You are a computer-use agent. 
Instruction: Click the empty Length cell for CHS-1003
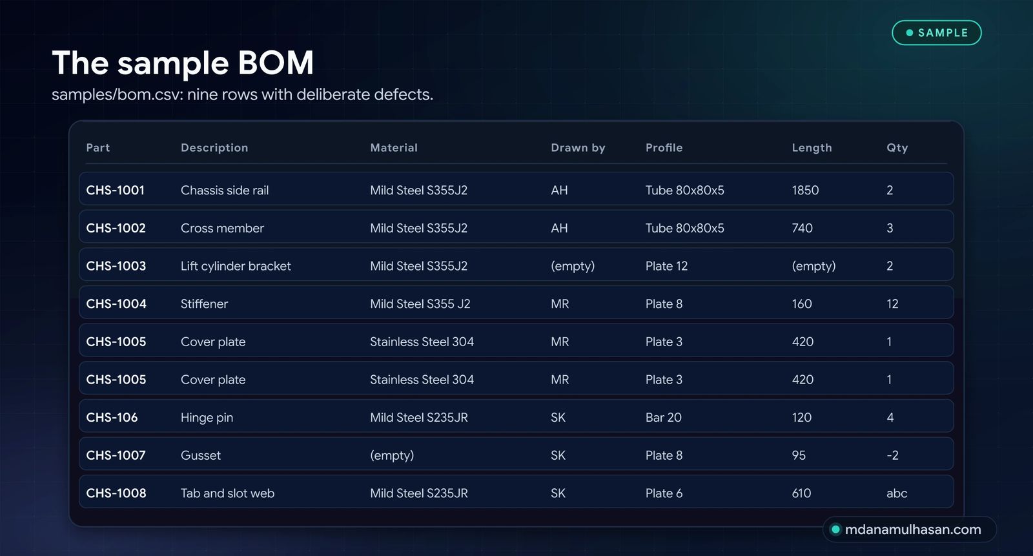(813, 266)
